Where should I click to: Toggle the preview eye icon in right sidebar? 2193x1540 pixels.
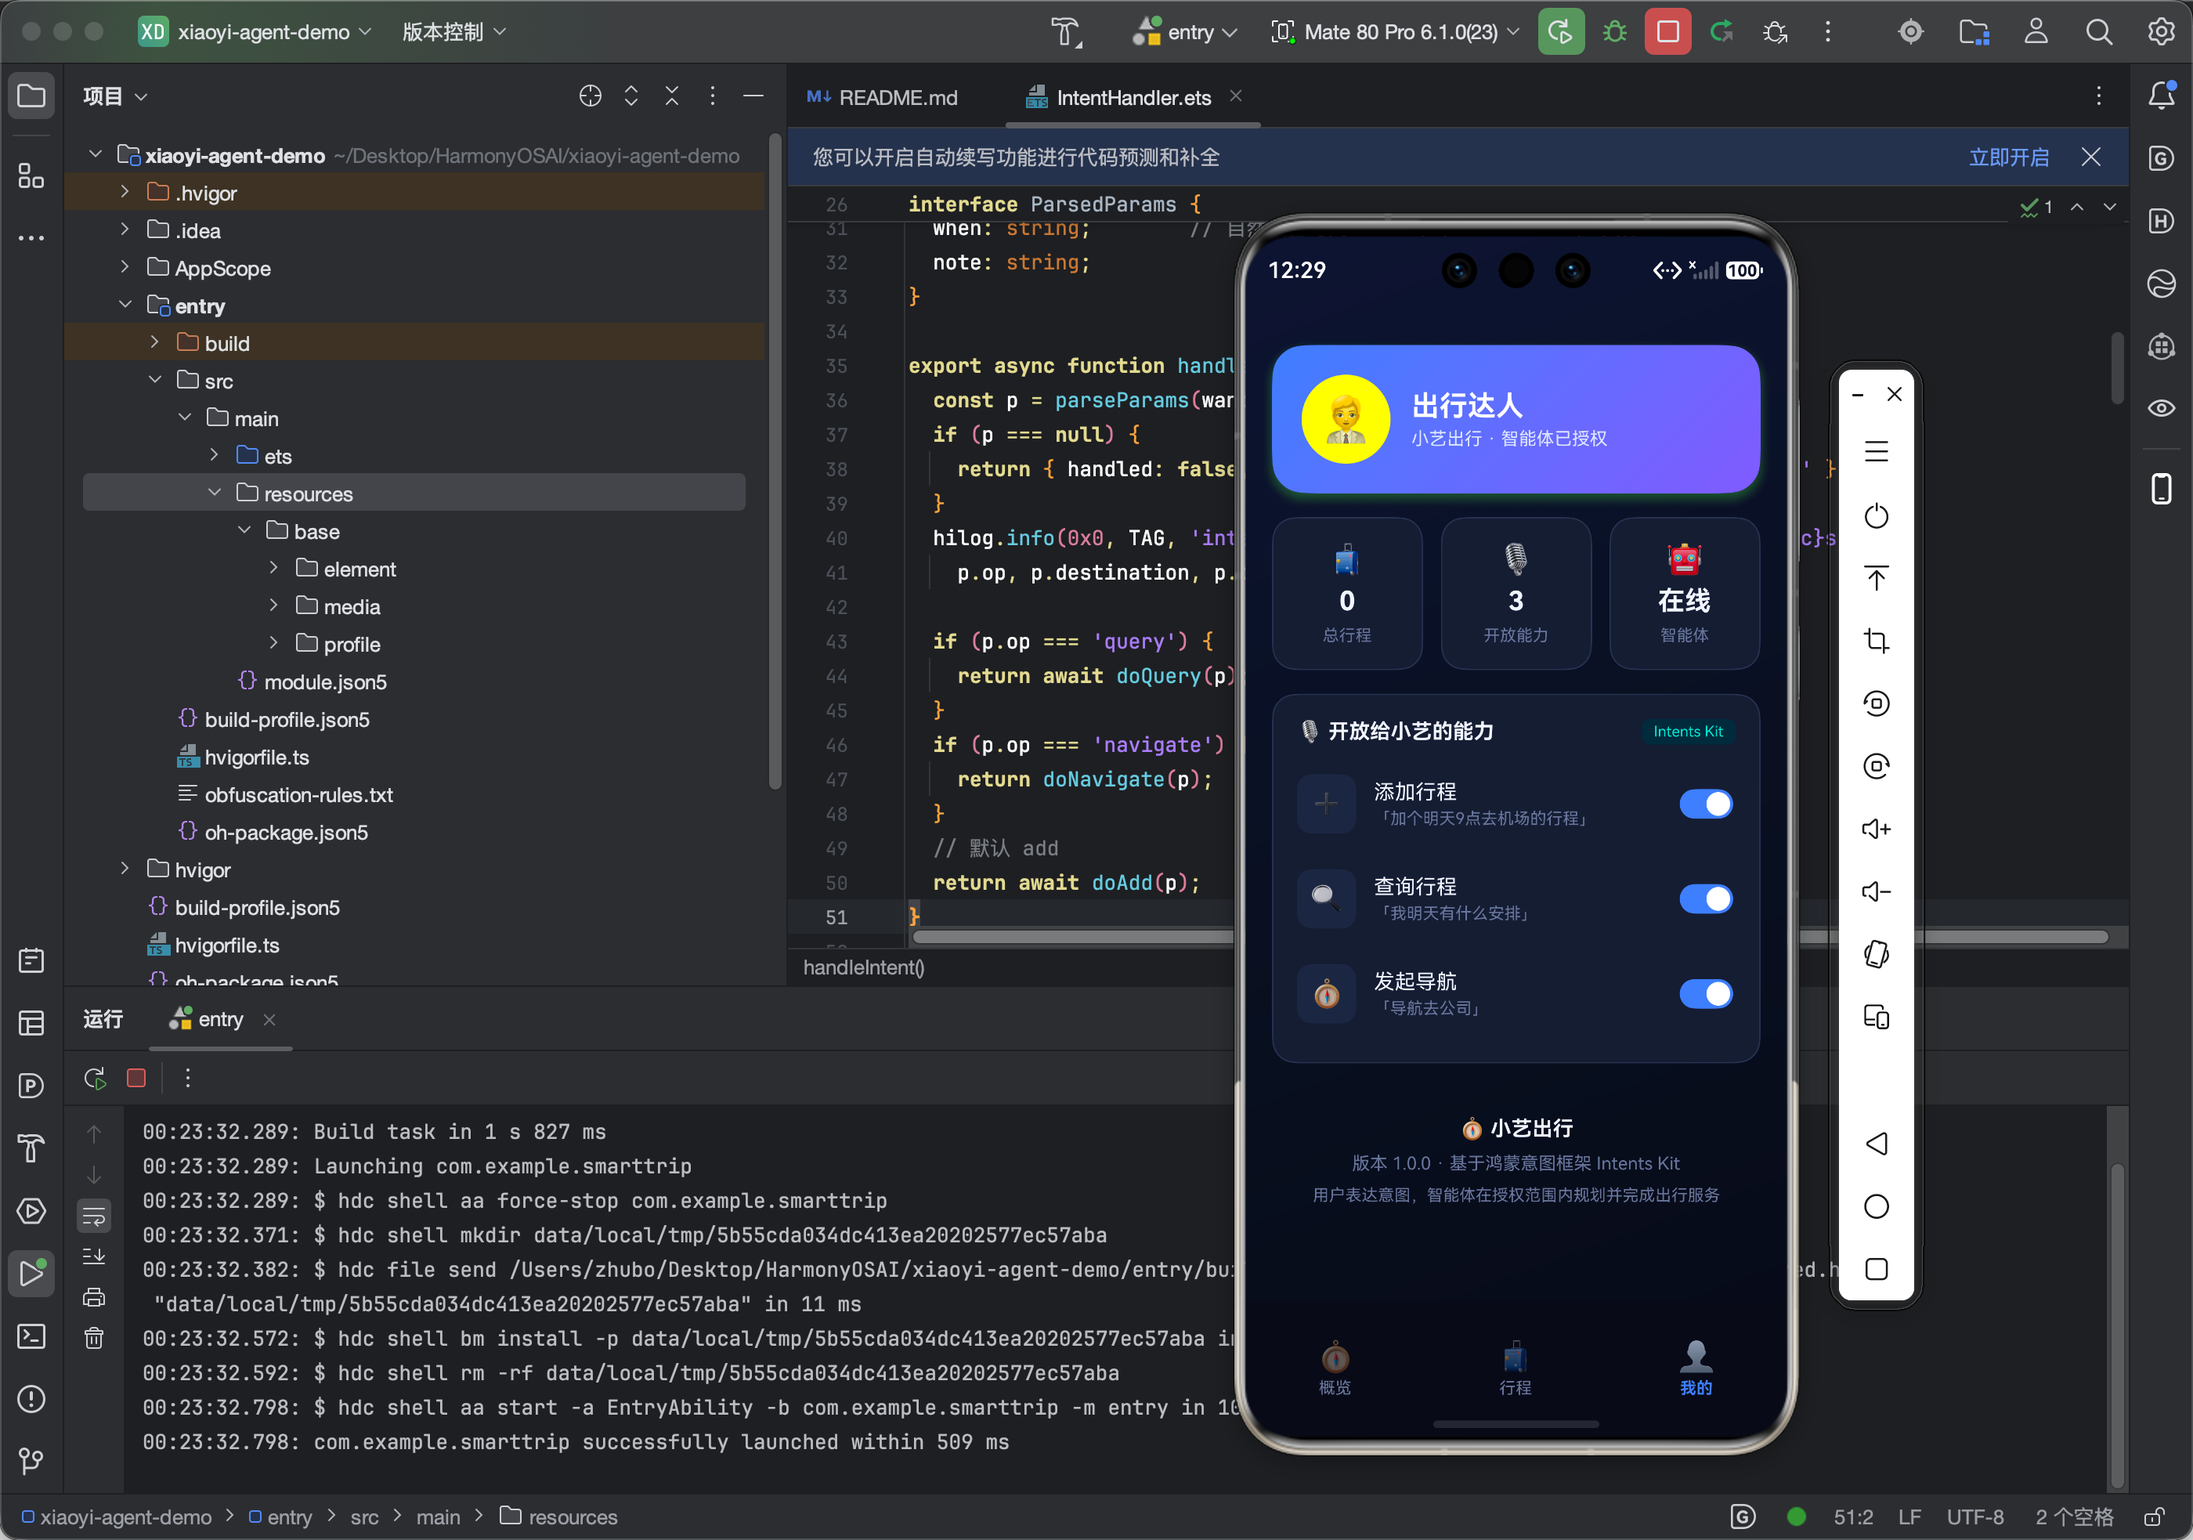pyautogui.click(x=2162, y=408)
